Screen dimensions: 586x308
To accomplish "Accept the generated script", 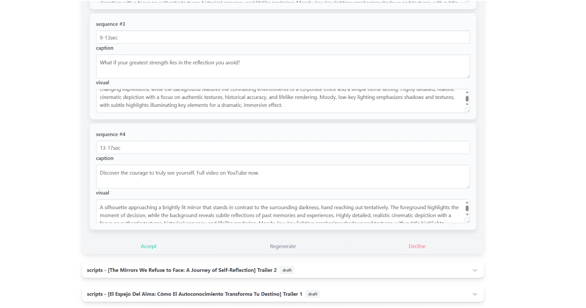I will click(x=149, y=246).
